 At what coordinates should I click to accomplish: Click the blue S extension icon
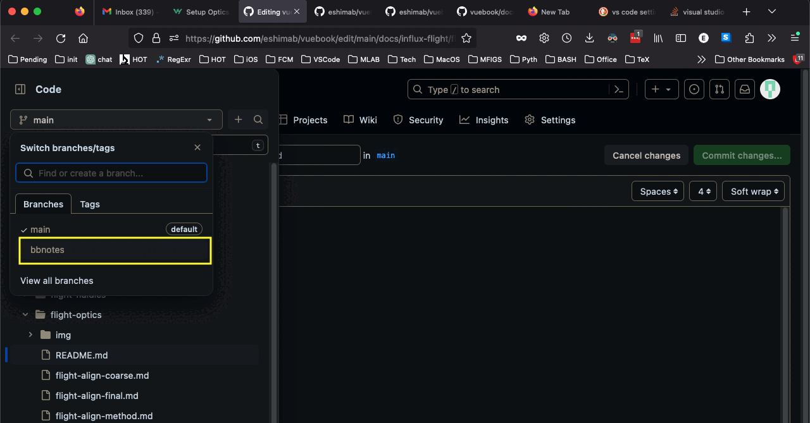[x=726, y=37]
